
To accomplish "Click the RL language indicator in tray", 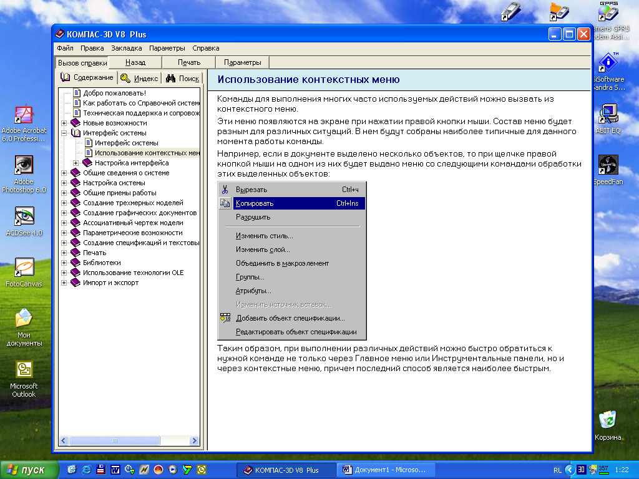I will click(x=557, y=470).
